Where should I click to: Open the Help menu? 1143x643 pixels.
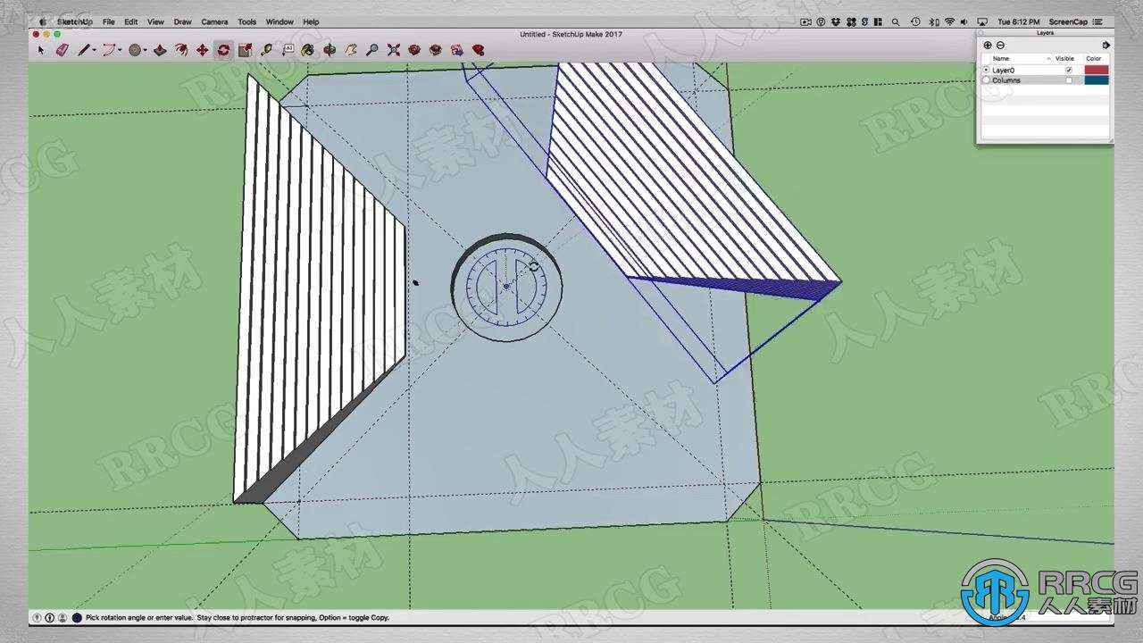[311, 21]
